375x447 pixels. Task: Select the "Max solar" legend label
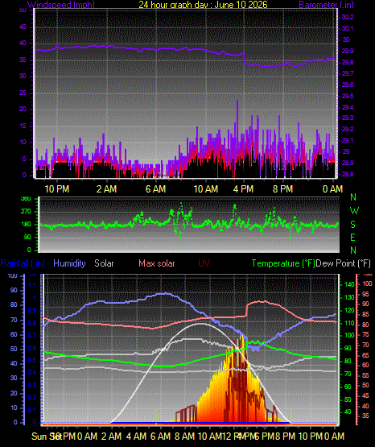[x=157, y=263]
